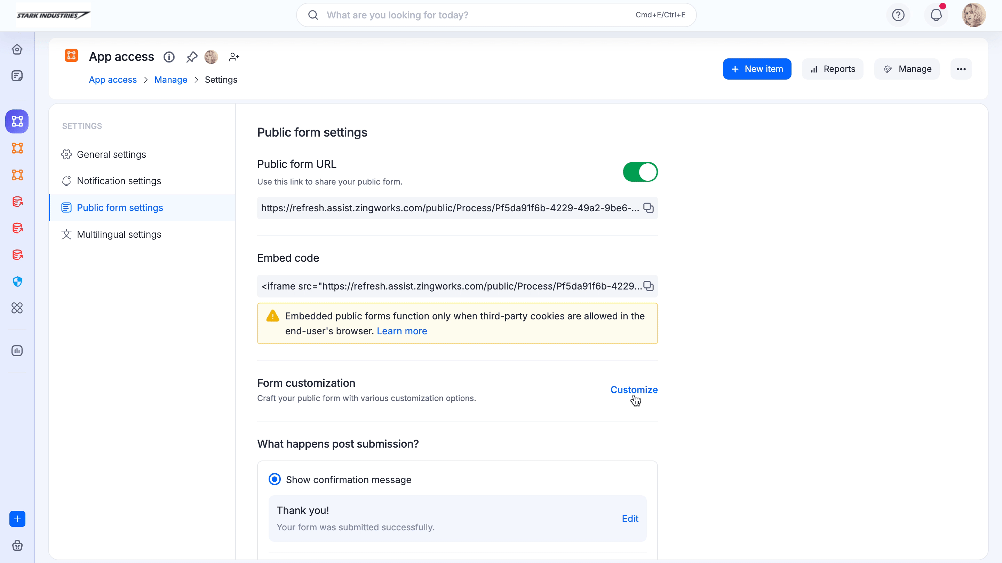Open the three-dots more options menu
Image resolution: width=1002 pixels, height=563 pixels.
point(961,69)
